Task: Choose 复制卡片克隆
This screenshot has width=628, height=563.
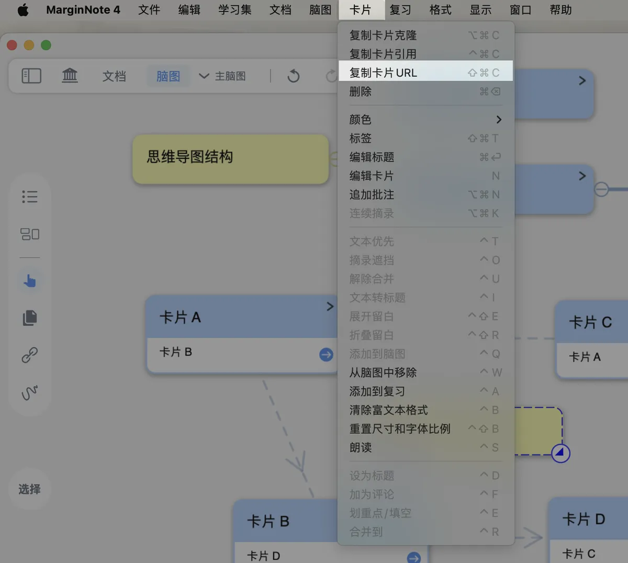Action: 425,35
